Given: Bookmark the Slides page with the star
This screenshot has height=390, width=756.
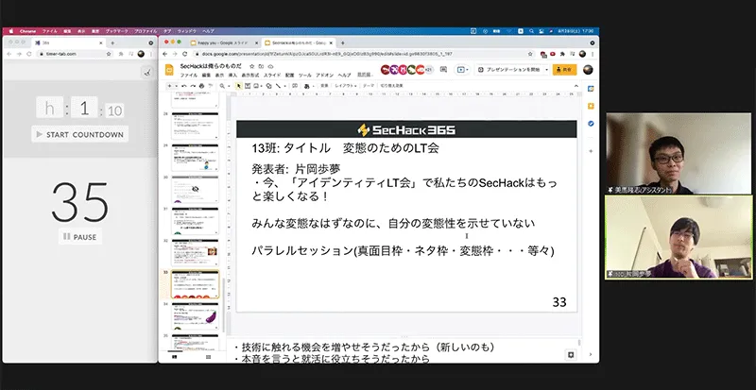Looking at the screenshot, I should tap(530, 54).
